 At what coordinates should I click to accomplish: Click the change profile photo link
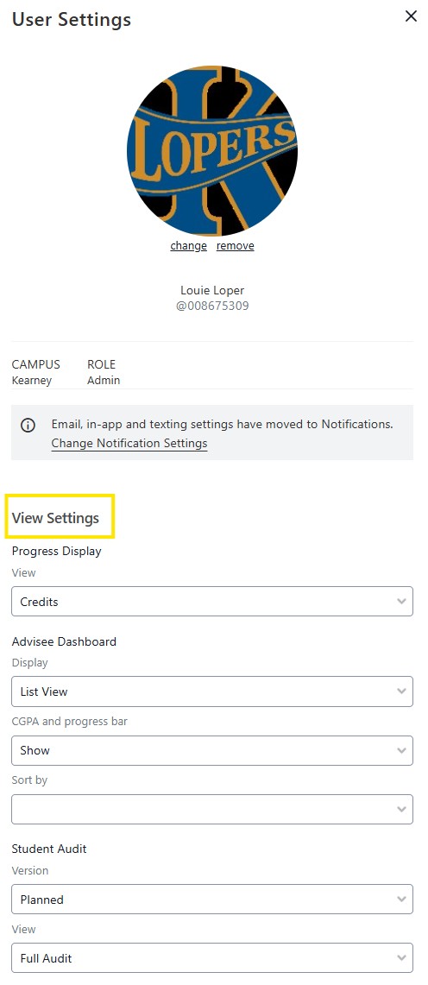(188, 246)
